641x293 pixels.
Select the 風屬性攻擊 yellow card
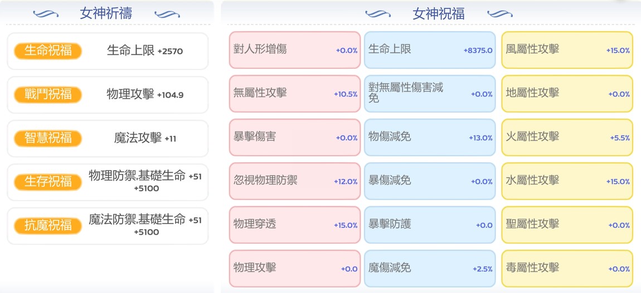(567, 49)
